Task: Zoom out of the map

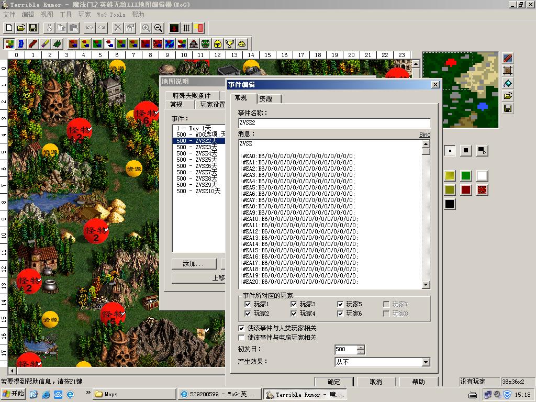Action: (158, 28)
